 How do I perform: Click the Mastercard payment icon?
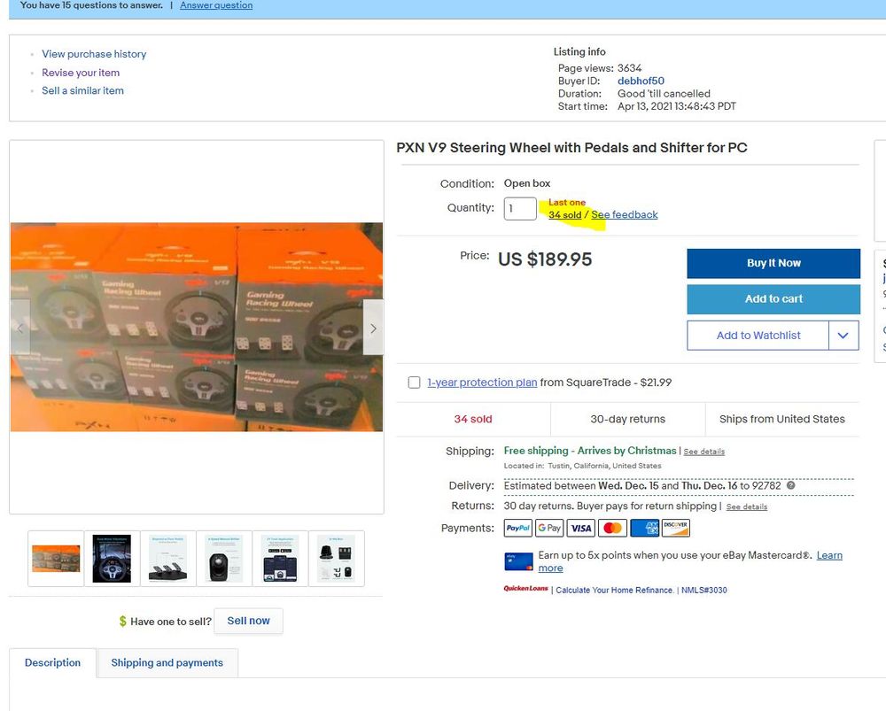(x=612, y=528)
